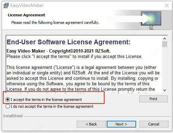Click the license text scroll up arrow

[164, 39]
